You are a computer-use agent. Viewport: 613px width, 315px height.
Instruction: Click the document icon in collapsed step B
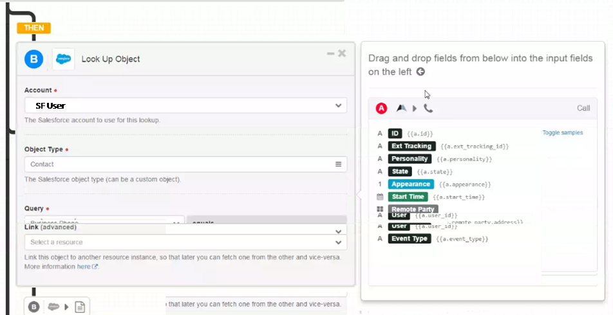80,307
